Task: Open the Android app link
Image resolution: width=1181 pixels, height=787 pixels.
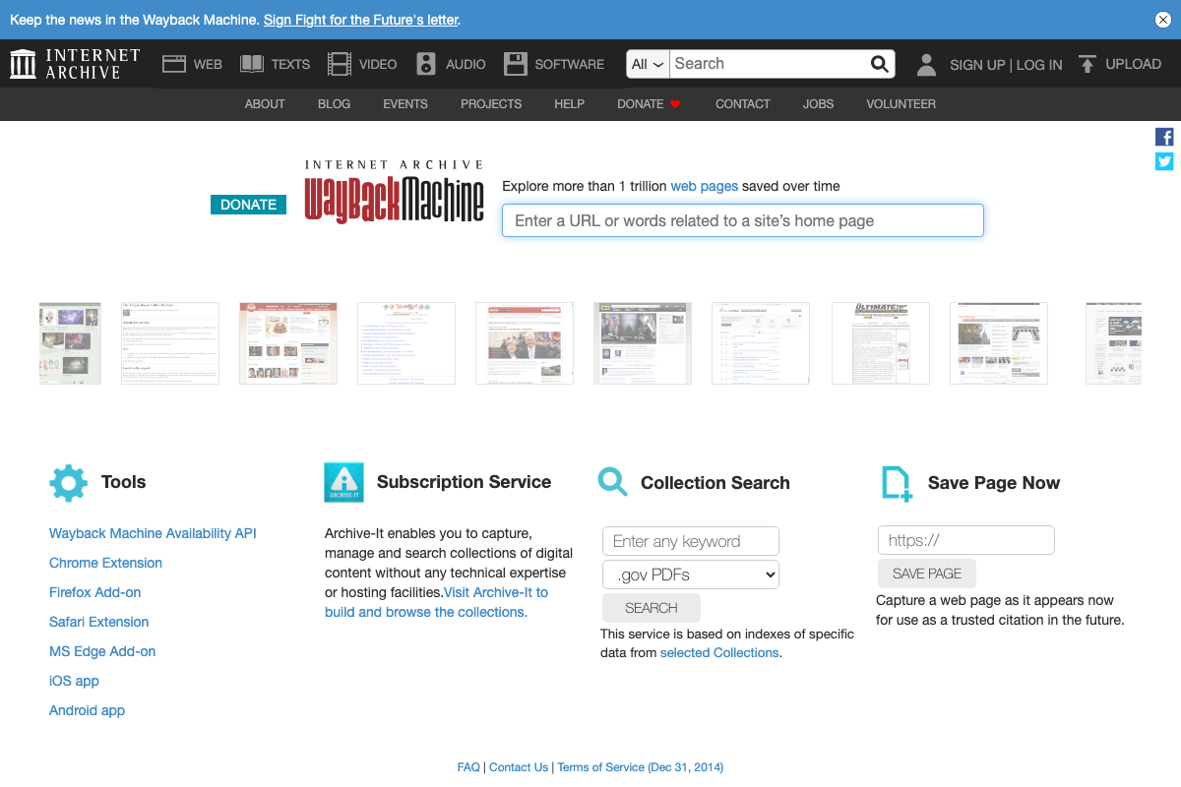Action: click(x=87, y=710)
